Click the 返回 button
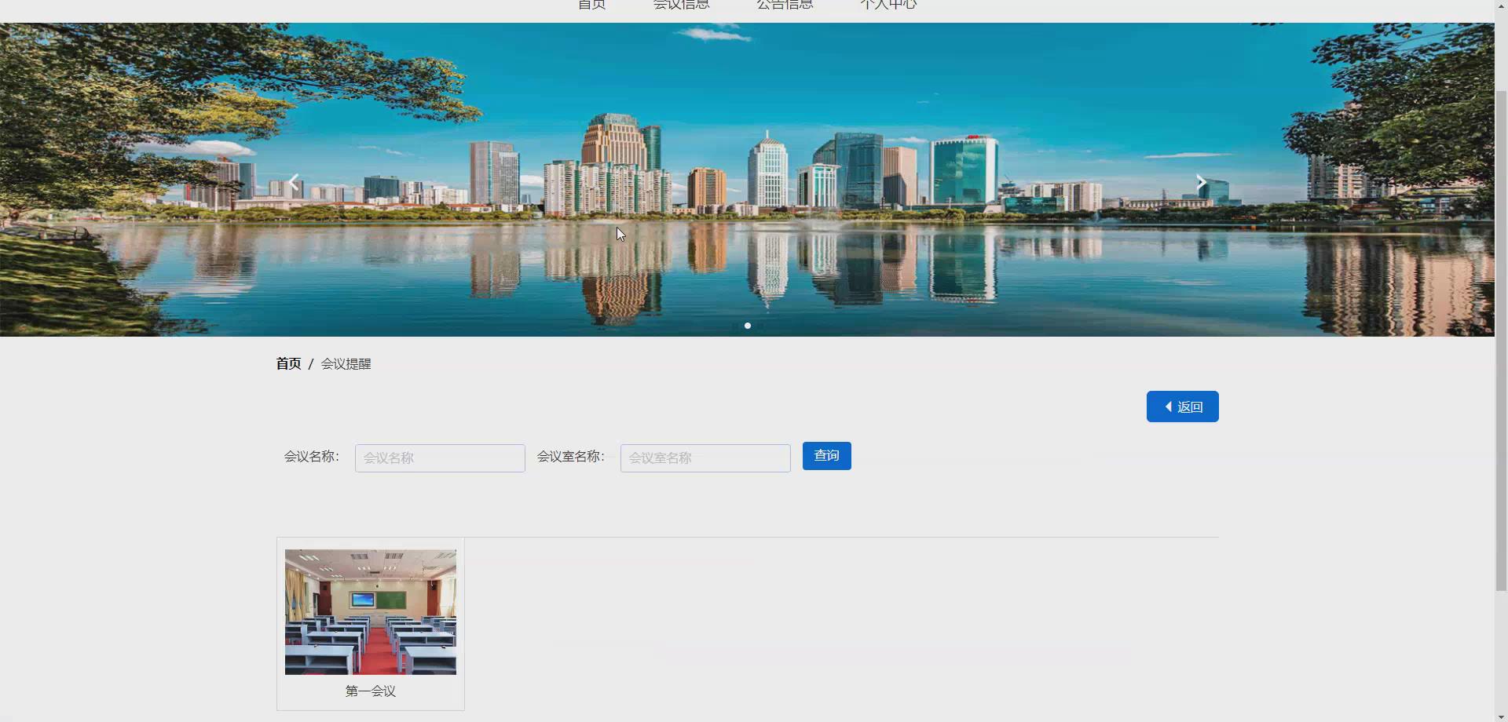The height and width of the screenshot is (722, 1508). pos(1182,406)
